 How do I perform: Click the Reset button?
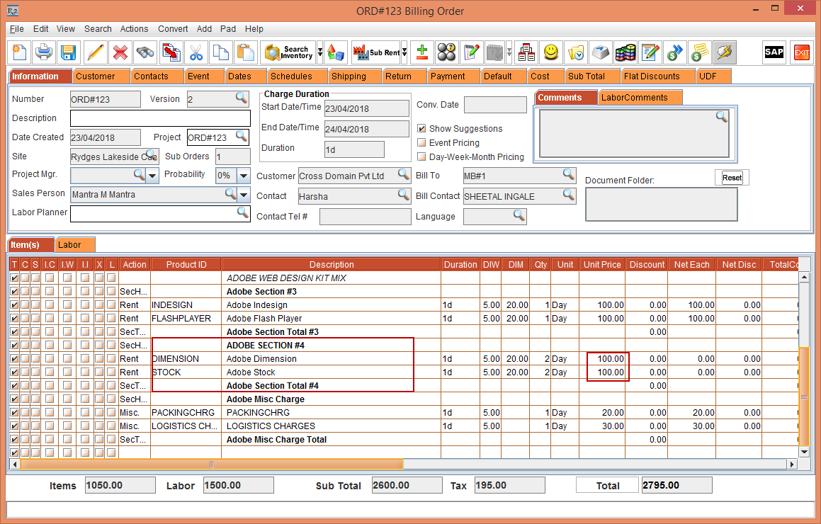(732, 178)
